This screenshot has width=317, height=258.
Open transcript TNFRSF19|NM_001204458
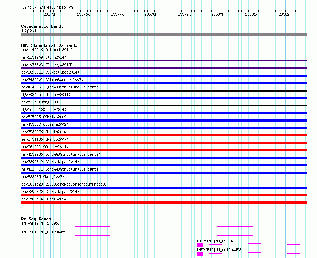pyautogui.click(x=219, y=250)
